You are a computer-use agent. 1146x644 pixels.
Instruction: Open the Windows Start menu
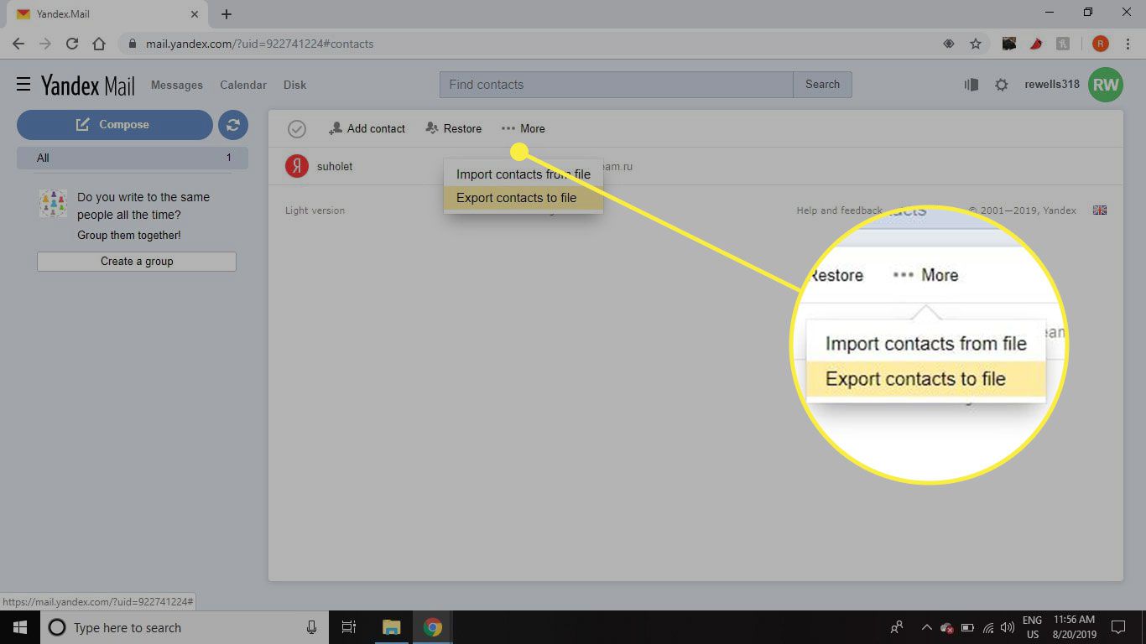coord(20,627)
